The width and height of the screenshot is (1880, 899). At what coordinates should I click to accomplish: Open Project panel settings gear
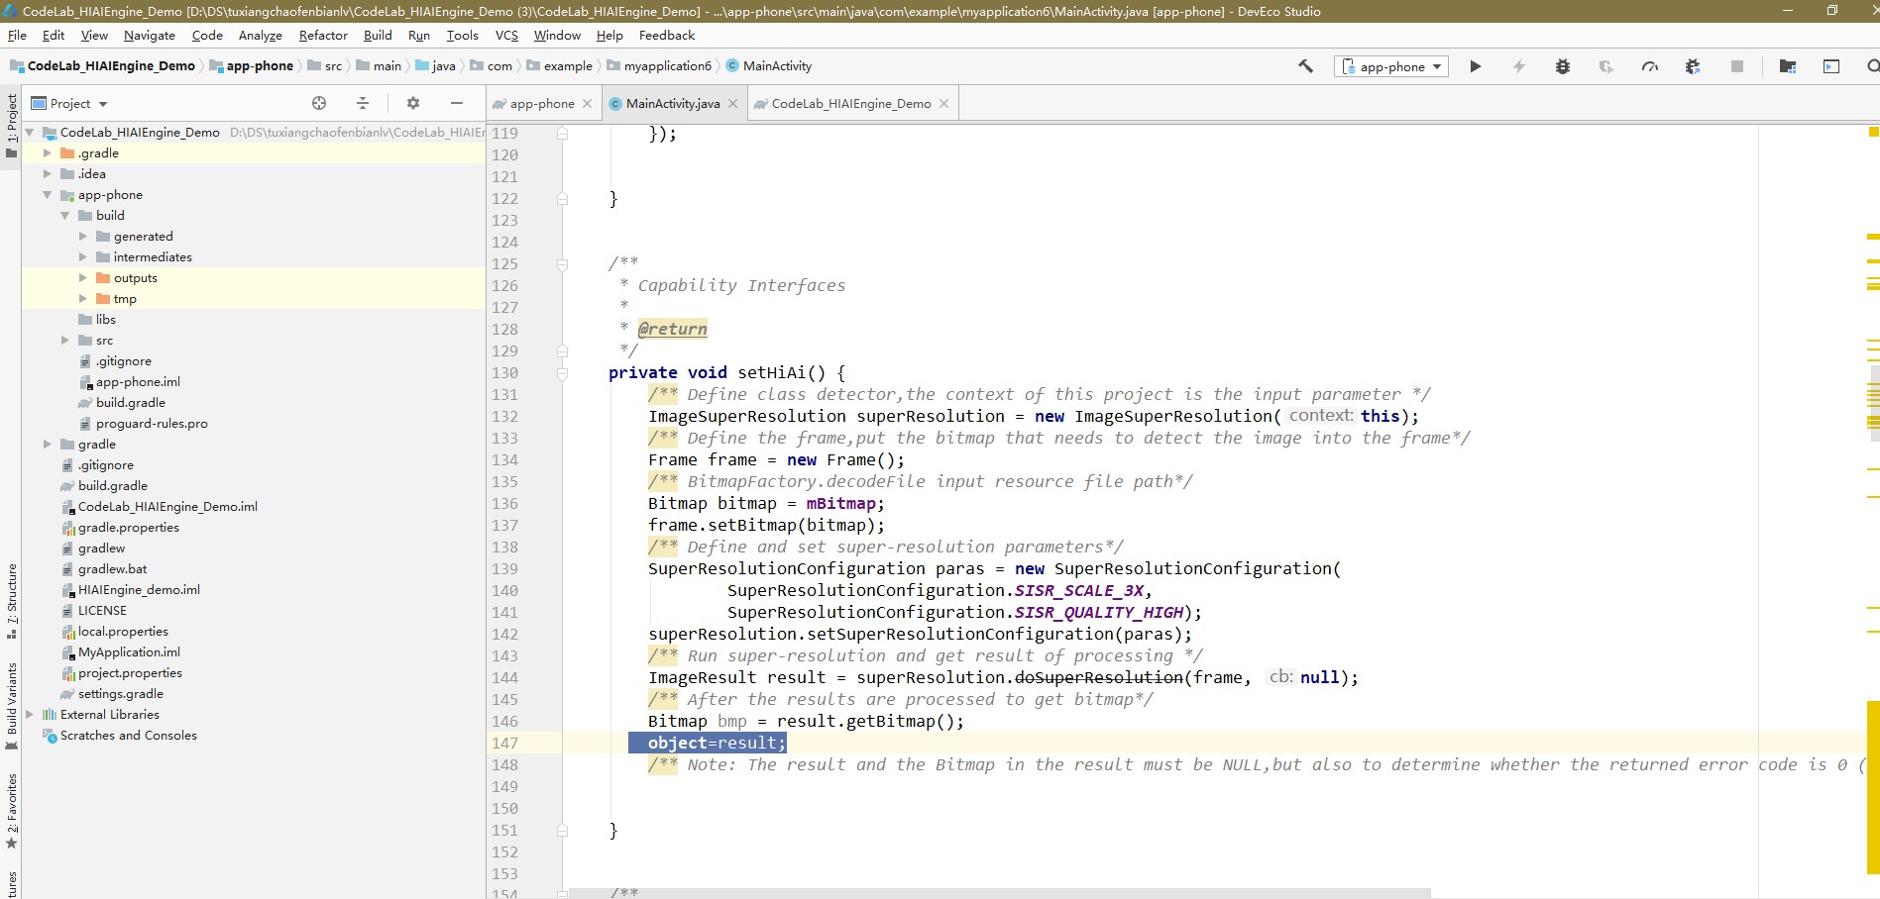pyautogui.click(x=413, y=103)
